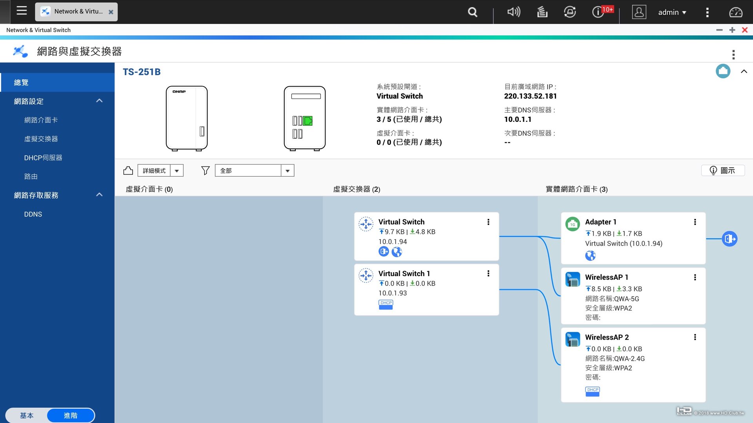Select the WAN IP 220.133.52.181
Viewport: 753px width, 423px height.
[x=530, y=96]
